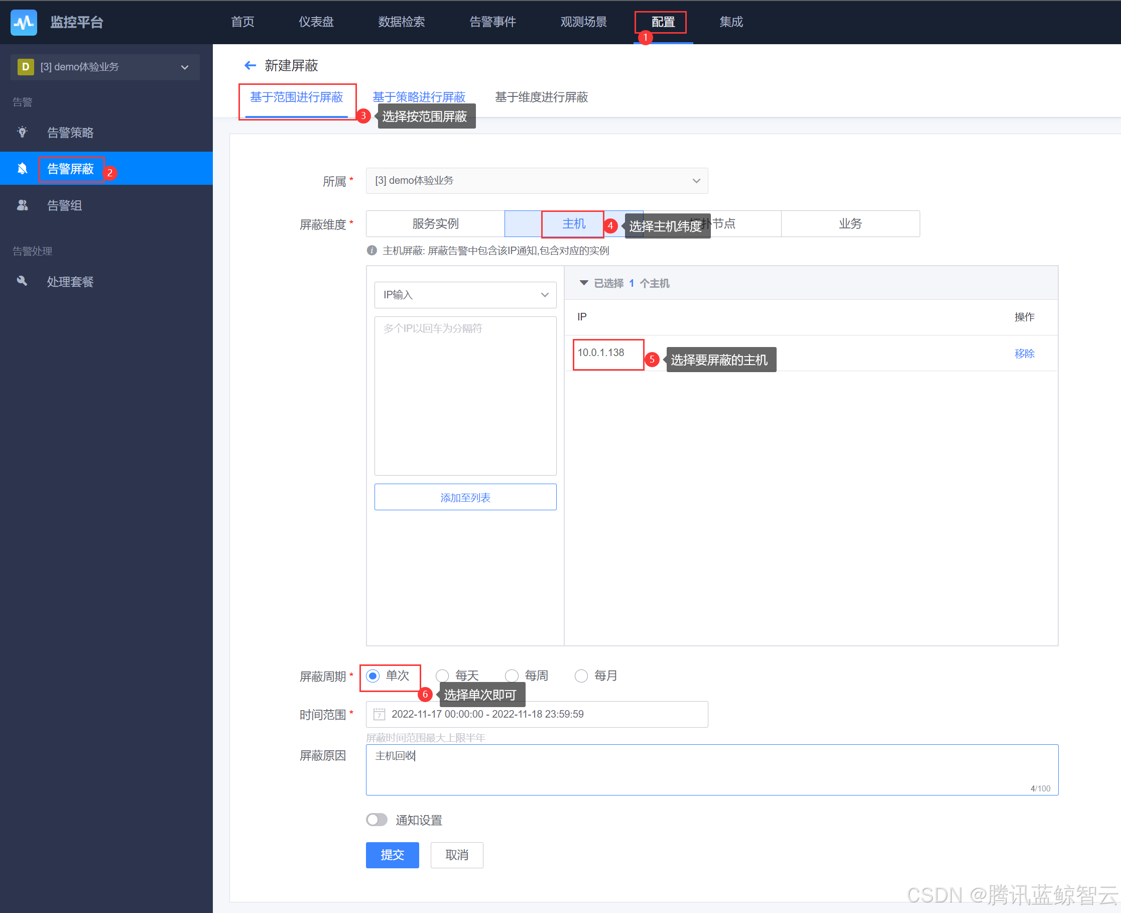Click the muted bell icon for 告警屏蔽

[22, 168]
